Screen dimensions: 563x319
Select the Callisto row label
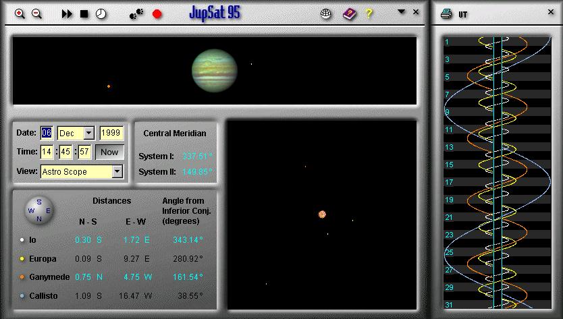click(43, 296)
